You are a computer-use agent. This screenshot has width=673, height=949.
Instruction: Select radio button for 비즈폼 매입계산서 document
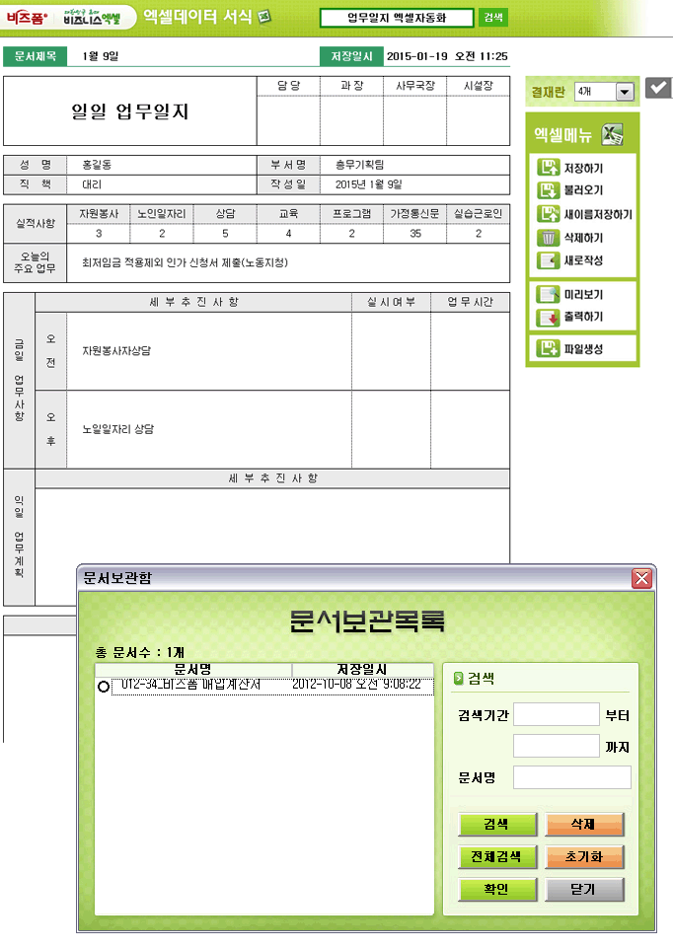pos(104,687)
